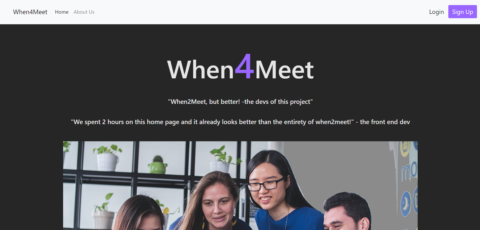
Task: Click the large When4Meet hero heading
Action: click(x=240, y=67)
